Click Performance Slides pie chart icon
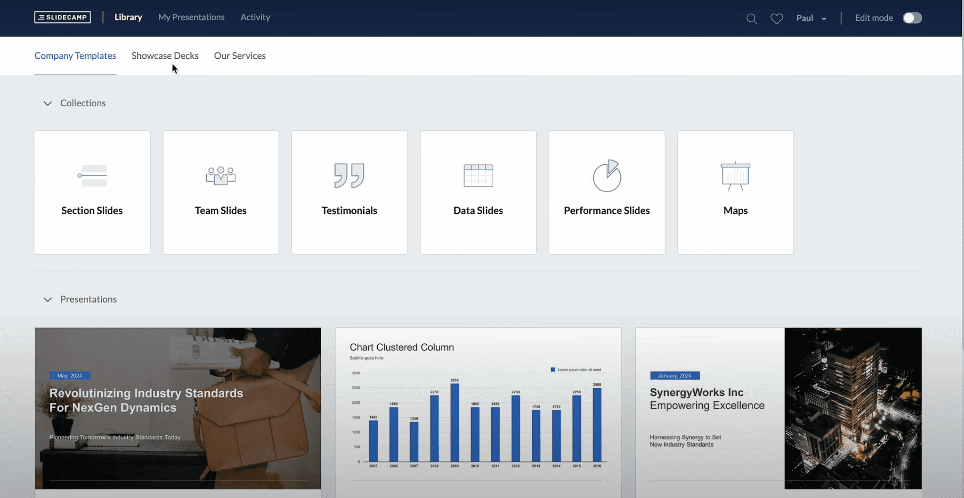964x498 pixels. click(x=607, y=176)
